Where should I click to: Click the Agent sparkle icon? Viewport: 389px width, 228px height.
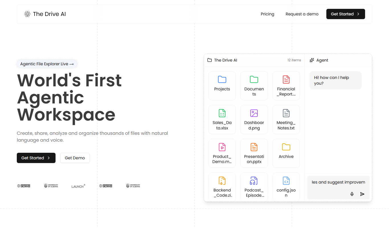pyautogui.click(x=312, y=60)
